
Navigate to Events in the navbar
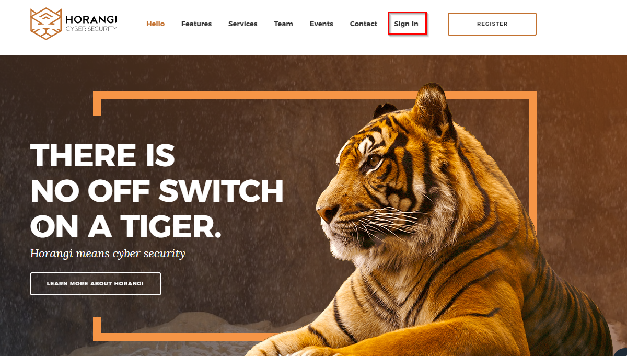(x=321, y=24)
